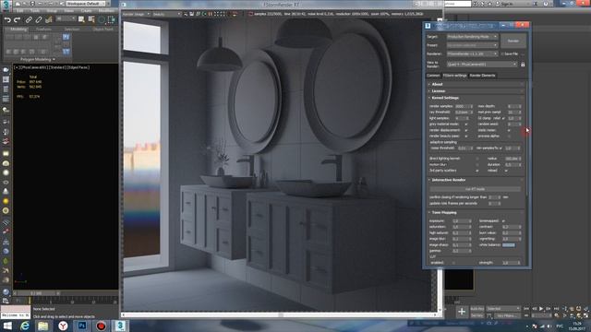Open the Windows Start menu
This screenshot has height=332, width=591.
[7, 326]
